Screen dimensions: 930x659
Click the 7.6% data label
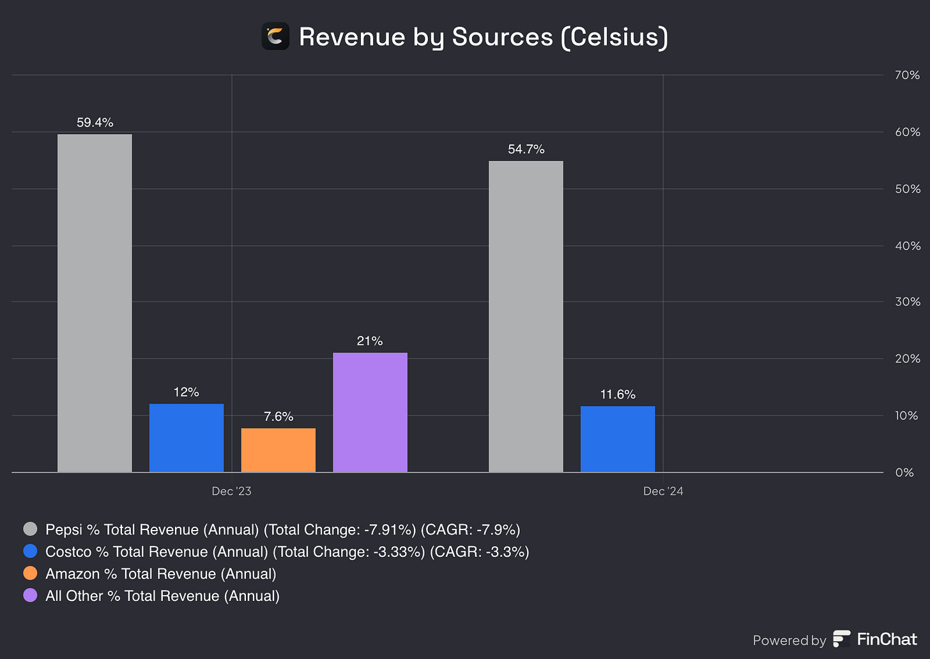[x=278, y=416]
